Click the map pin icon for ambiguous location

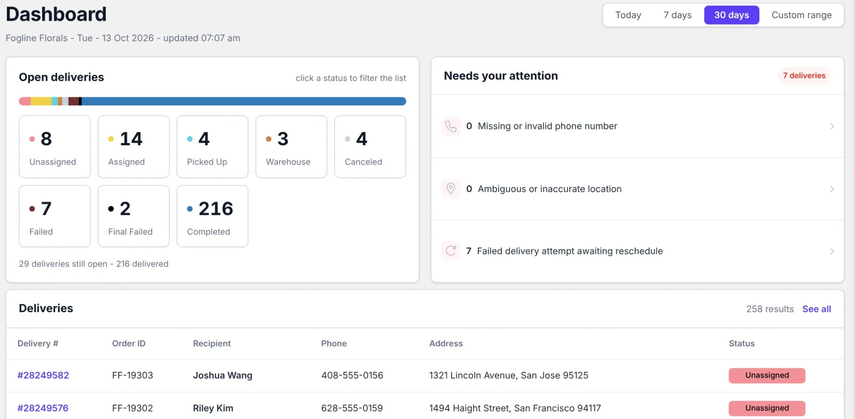pos(451,189)
